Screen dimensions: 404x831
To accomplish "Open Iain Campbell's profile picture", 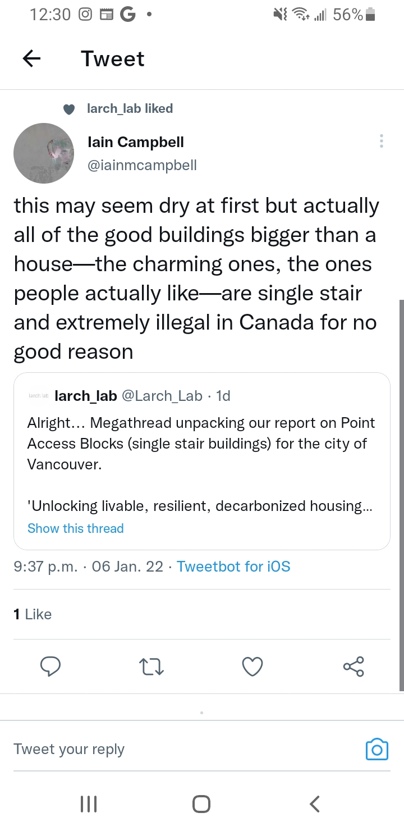I will click(44, 153).
